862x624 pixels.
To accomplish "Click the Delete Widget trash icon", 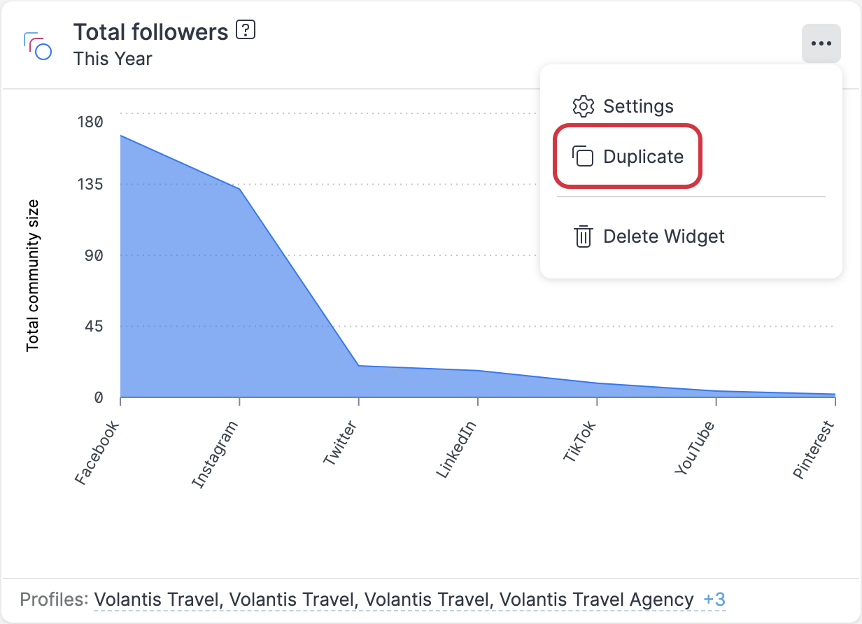I will click(583, 236).
